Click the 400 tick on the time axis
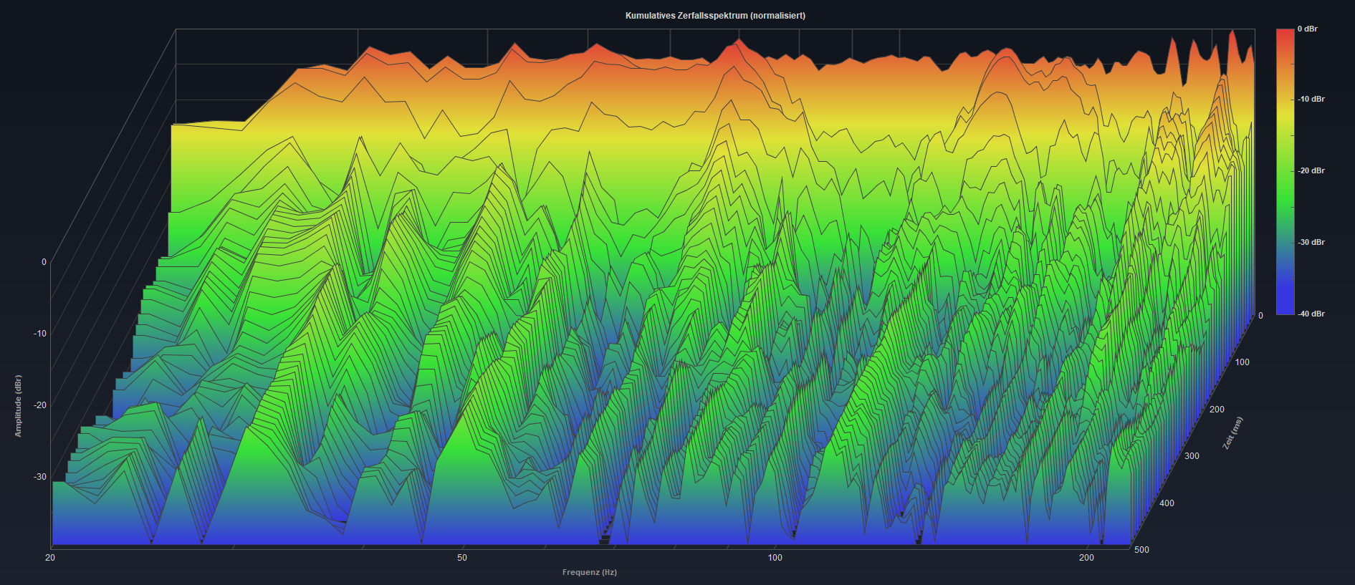 pos(1167,503)
